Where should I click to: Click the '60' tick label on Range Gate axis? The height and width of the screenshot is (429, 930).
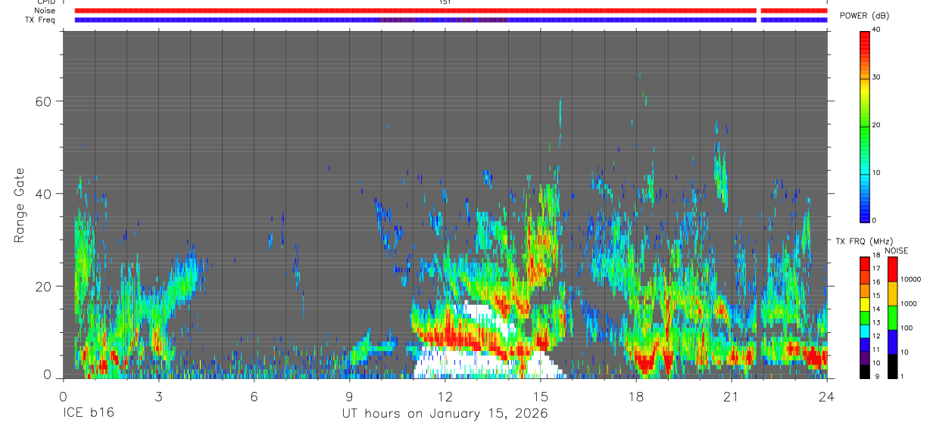[44, 101]
